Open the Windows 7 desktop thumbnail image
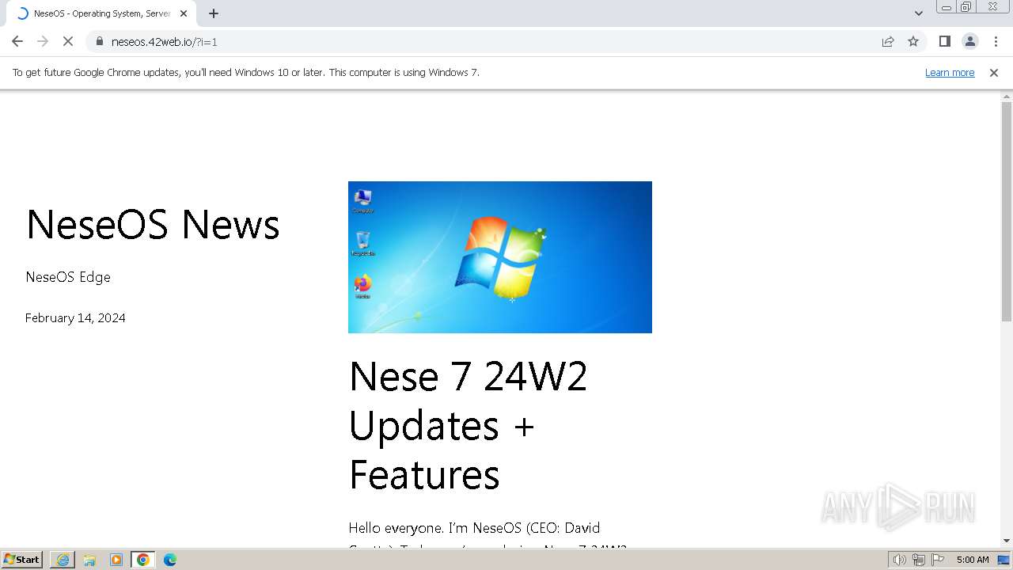This screenshot has height=570, width=1013. (x=500, y=257)
